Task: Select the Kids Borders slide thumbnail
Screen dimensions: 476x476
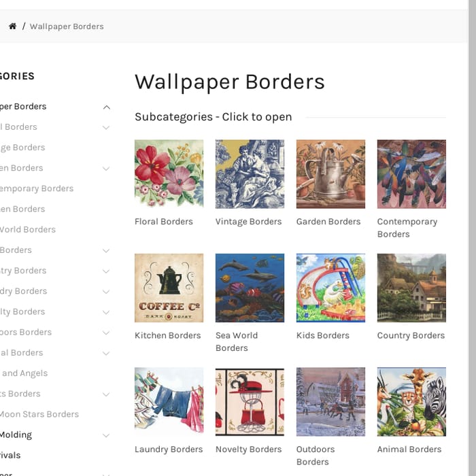Action: coord(330,288)
